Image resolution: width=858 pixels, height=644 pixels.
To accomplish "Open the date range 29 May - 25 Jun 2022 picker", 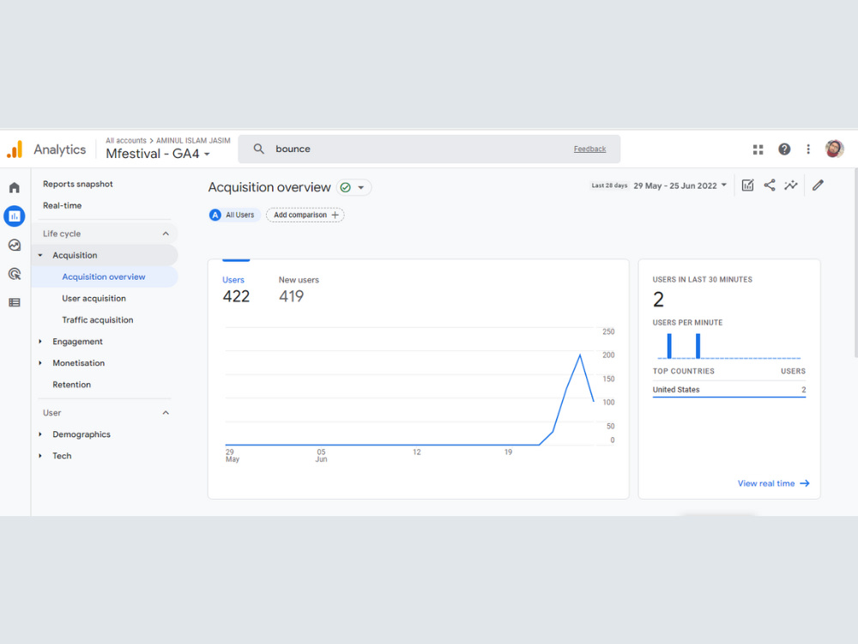I will point(680,185).
